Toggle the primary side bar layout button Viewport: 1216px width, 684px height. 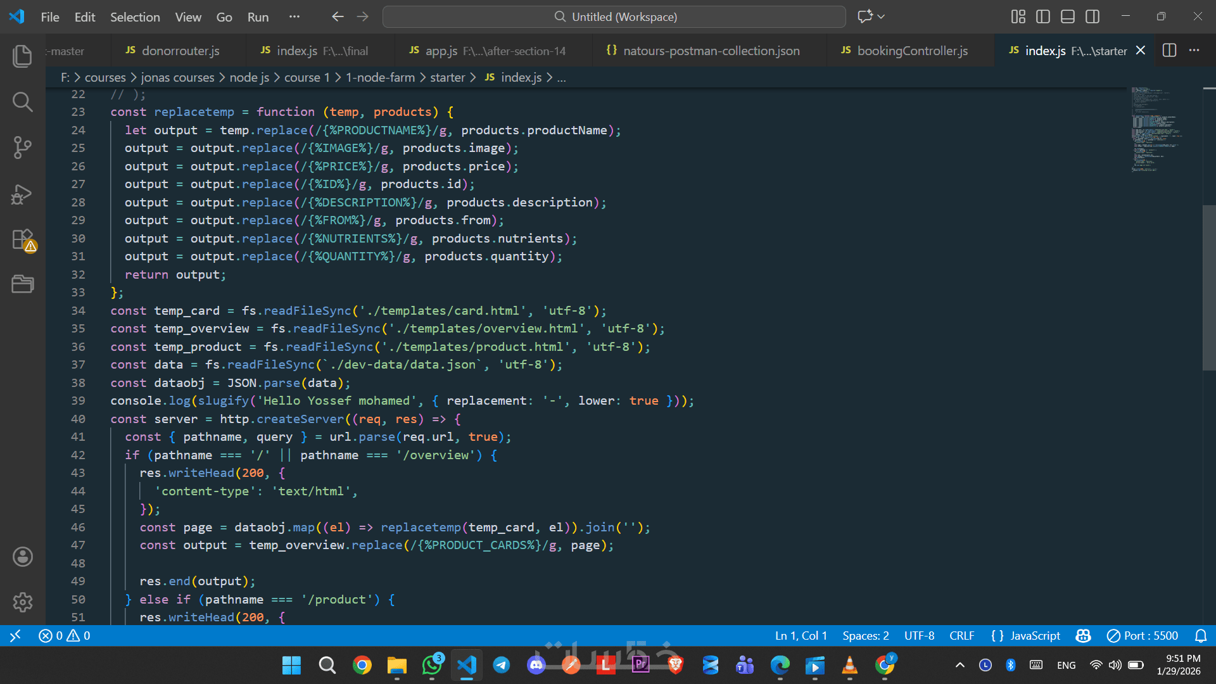pyautogui.click(x=1042, y=16)
